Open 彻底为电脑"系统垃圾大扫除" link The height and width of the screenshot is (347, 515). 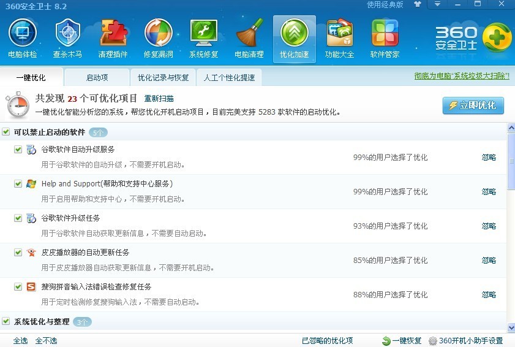tap(462, 76)
